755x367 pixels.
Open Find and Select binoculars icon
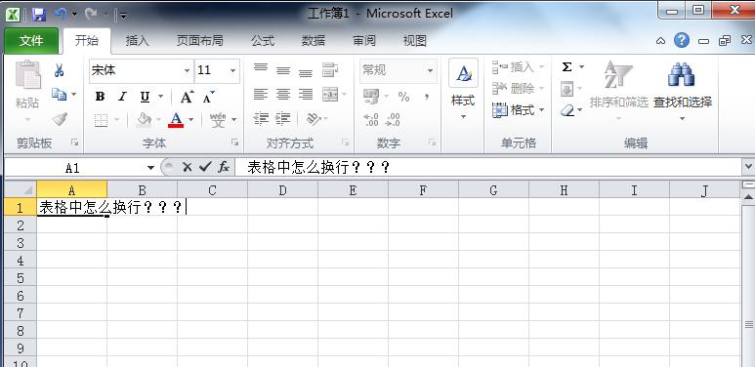click(682, 74)
